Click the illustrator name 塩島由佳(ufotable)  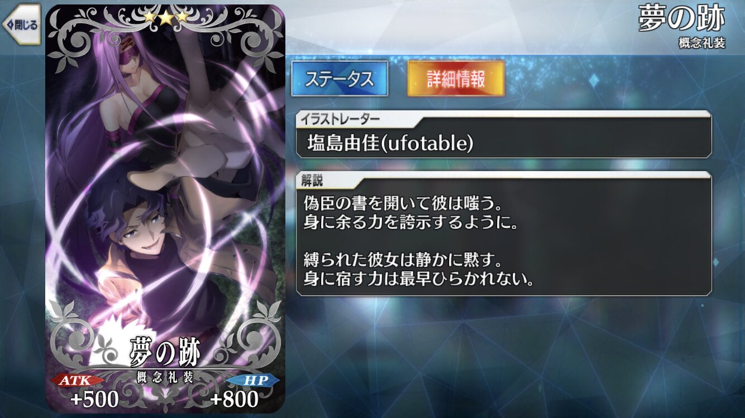(x=390, y=144)
